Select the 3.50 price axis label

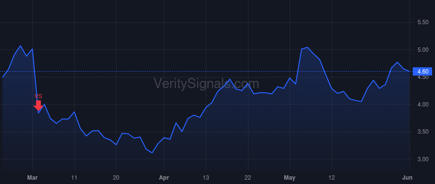point(423,132)
